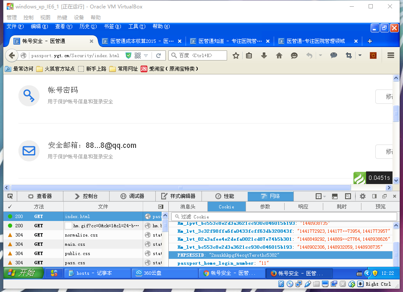Close the developer tools panel
The width and height of the screenshot is (403, 292).
[395, 196]
